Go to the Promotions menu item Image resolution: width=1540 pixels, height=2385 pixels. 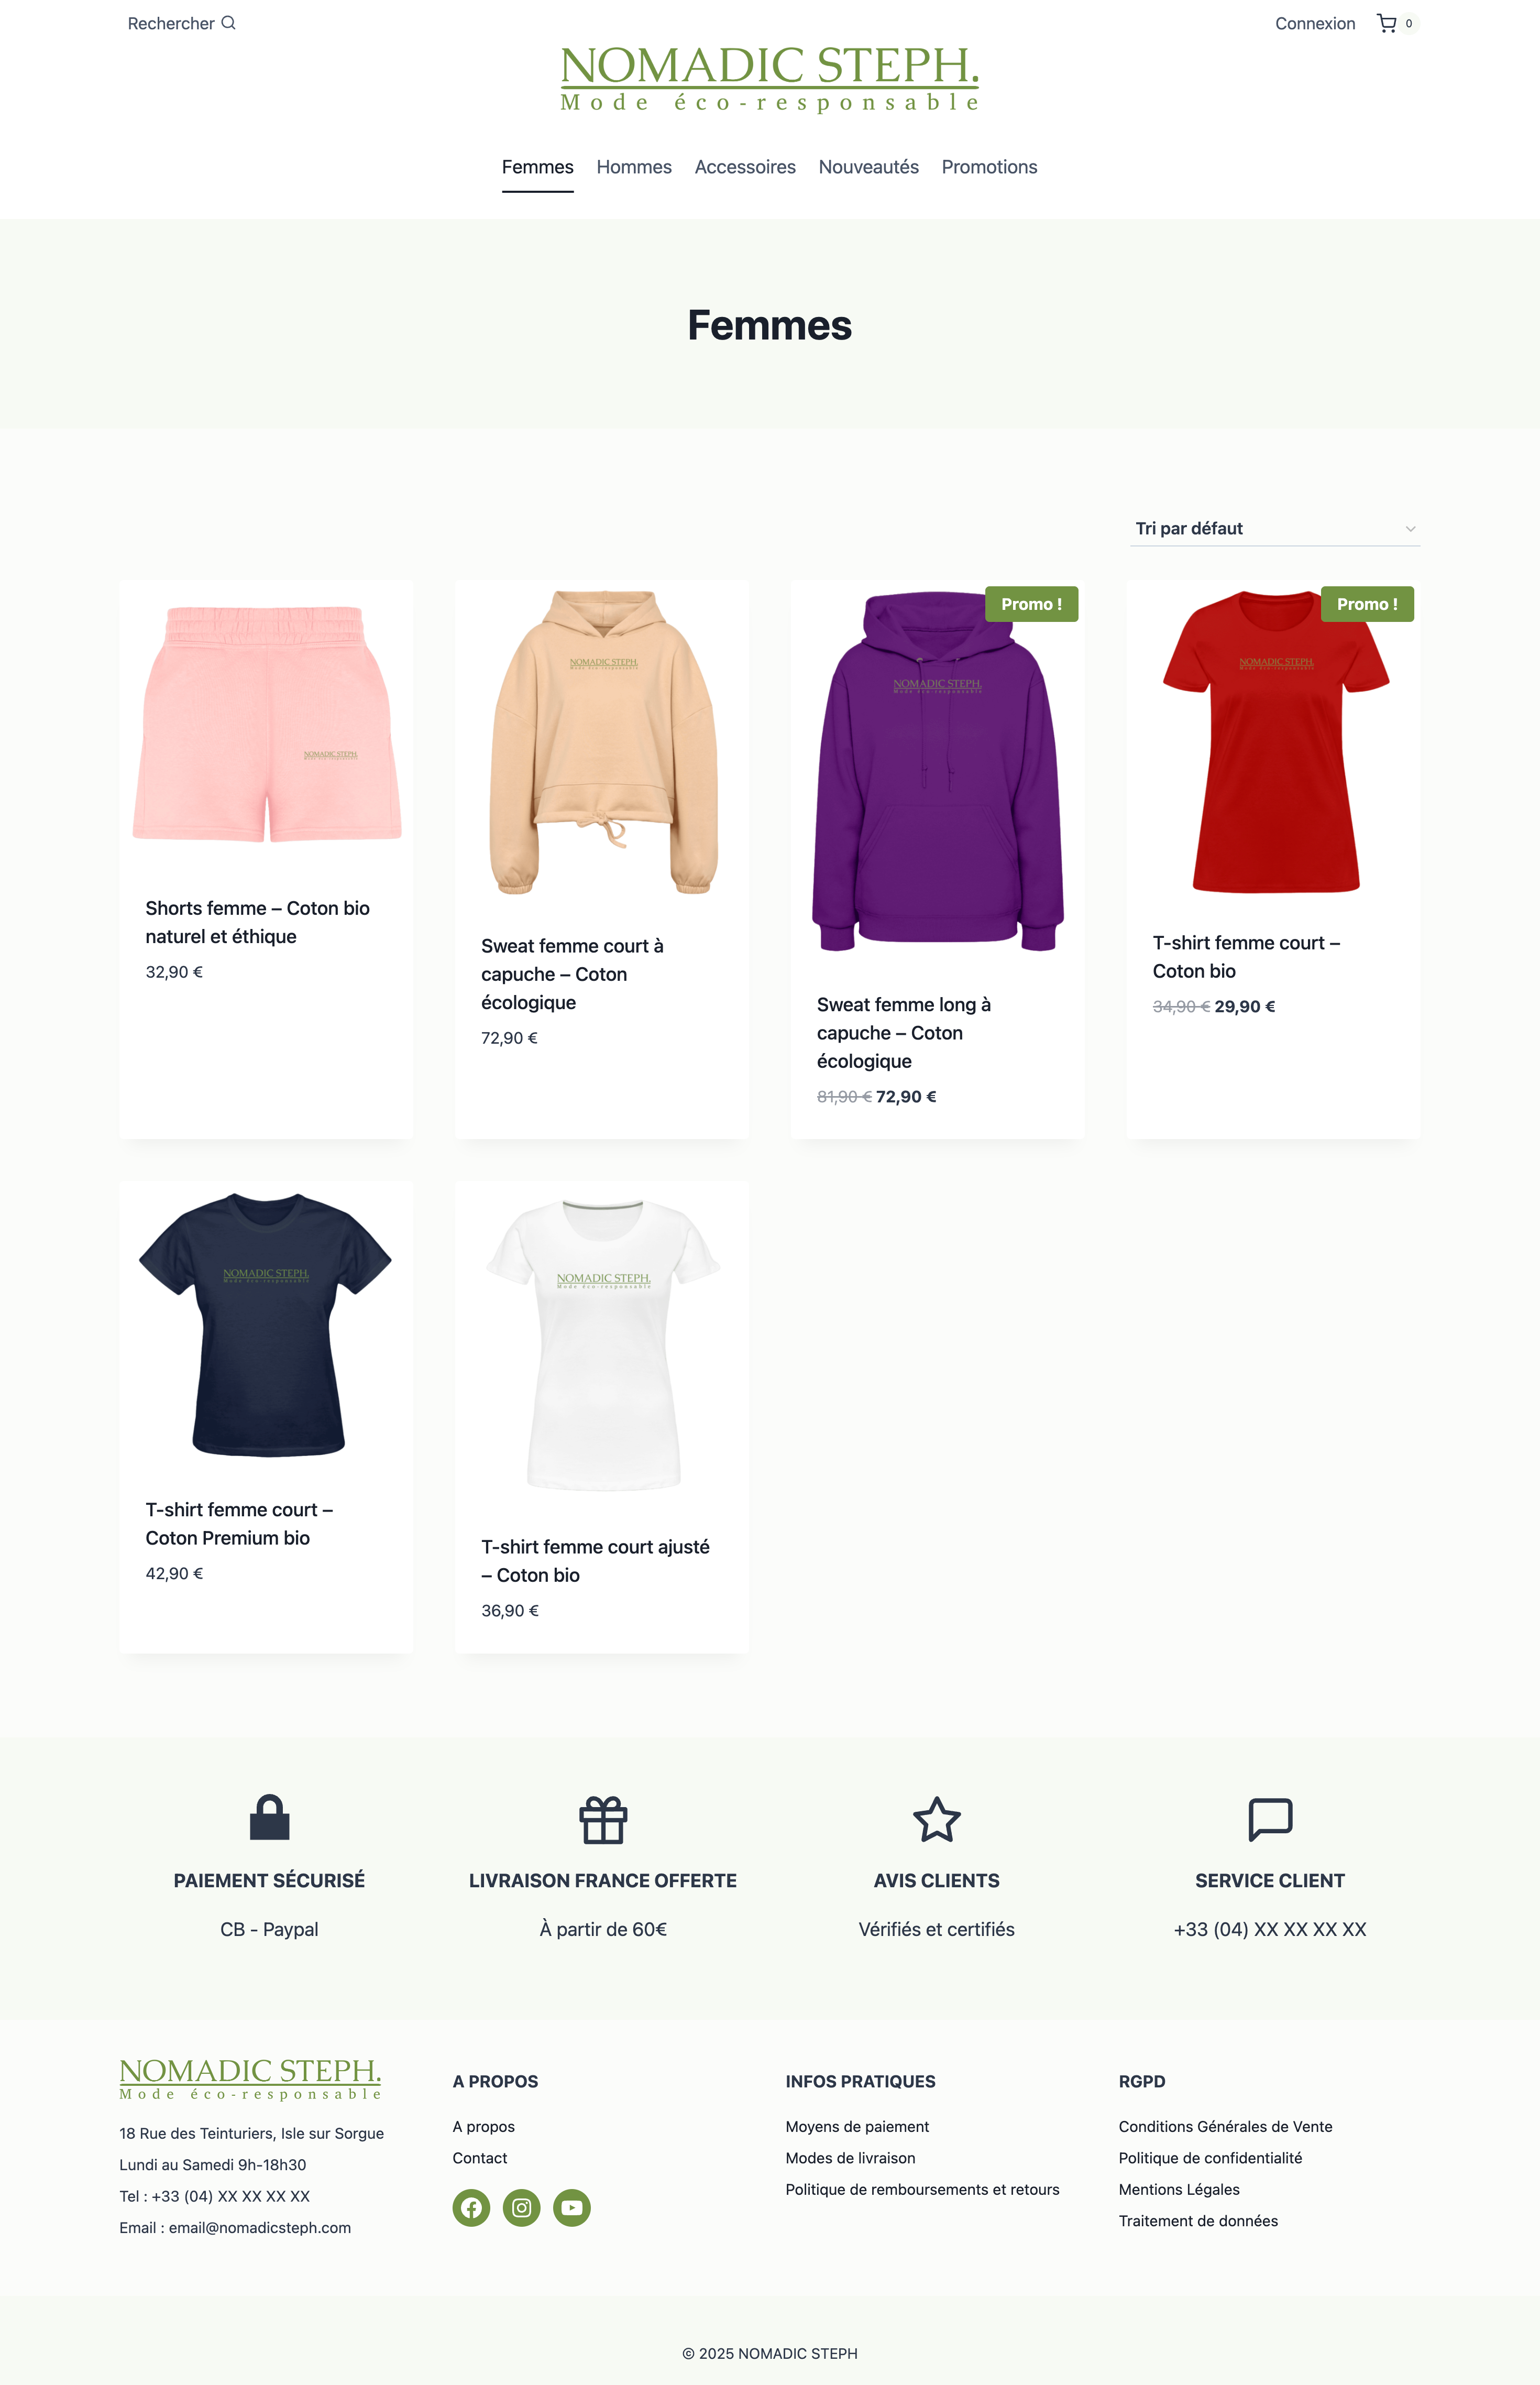[989, 167]
